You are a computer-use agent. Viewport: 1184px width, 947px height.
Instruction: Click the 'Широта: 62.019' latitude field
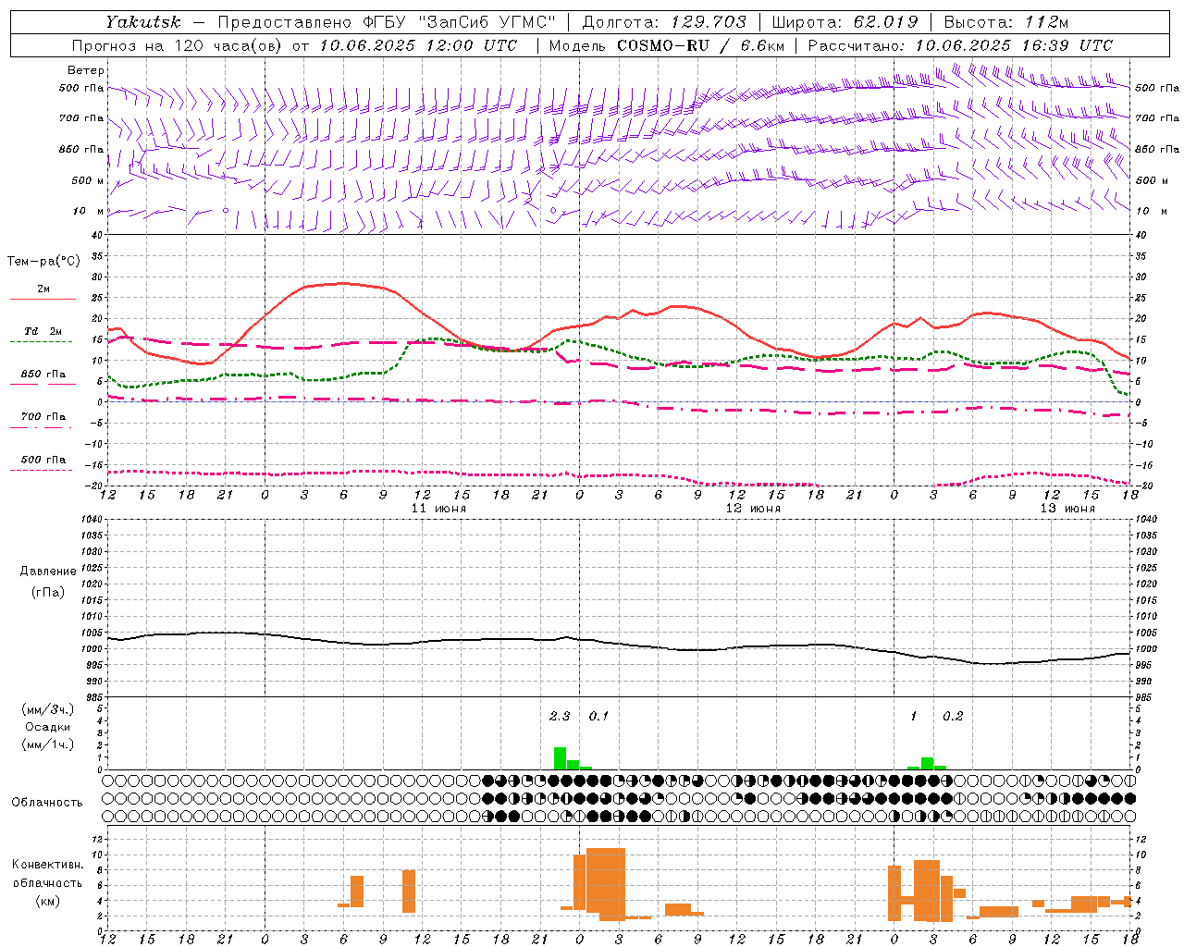(845, 22)
